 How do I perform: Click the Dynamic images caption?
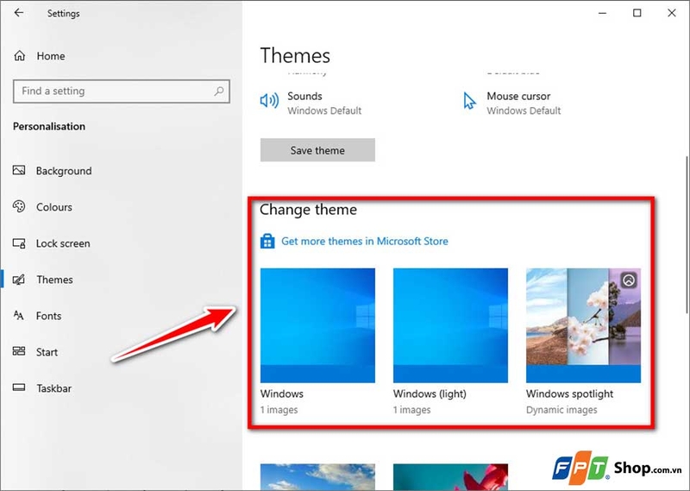(x=561, y=410)
